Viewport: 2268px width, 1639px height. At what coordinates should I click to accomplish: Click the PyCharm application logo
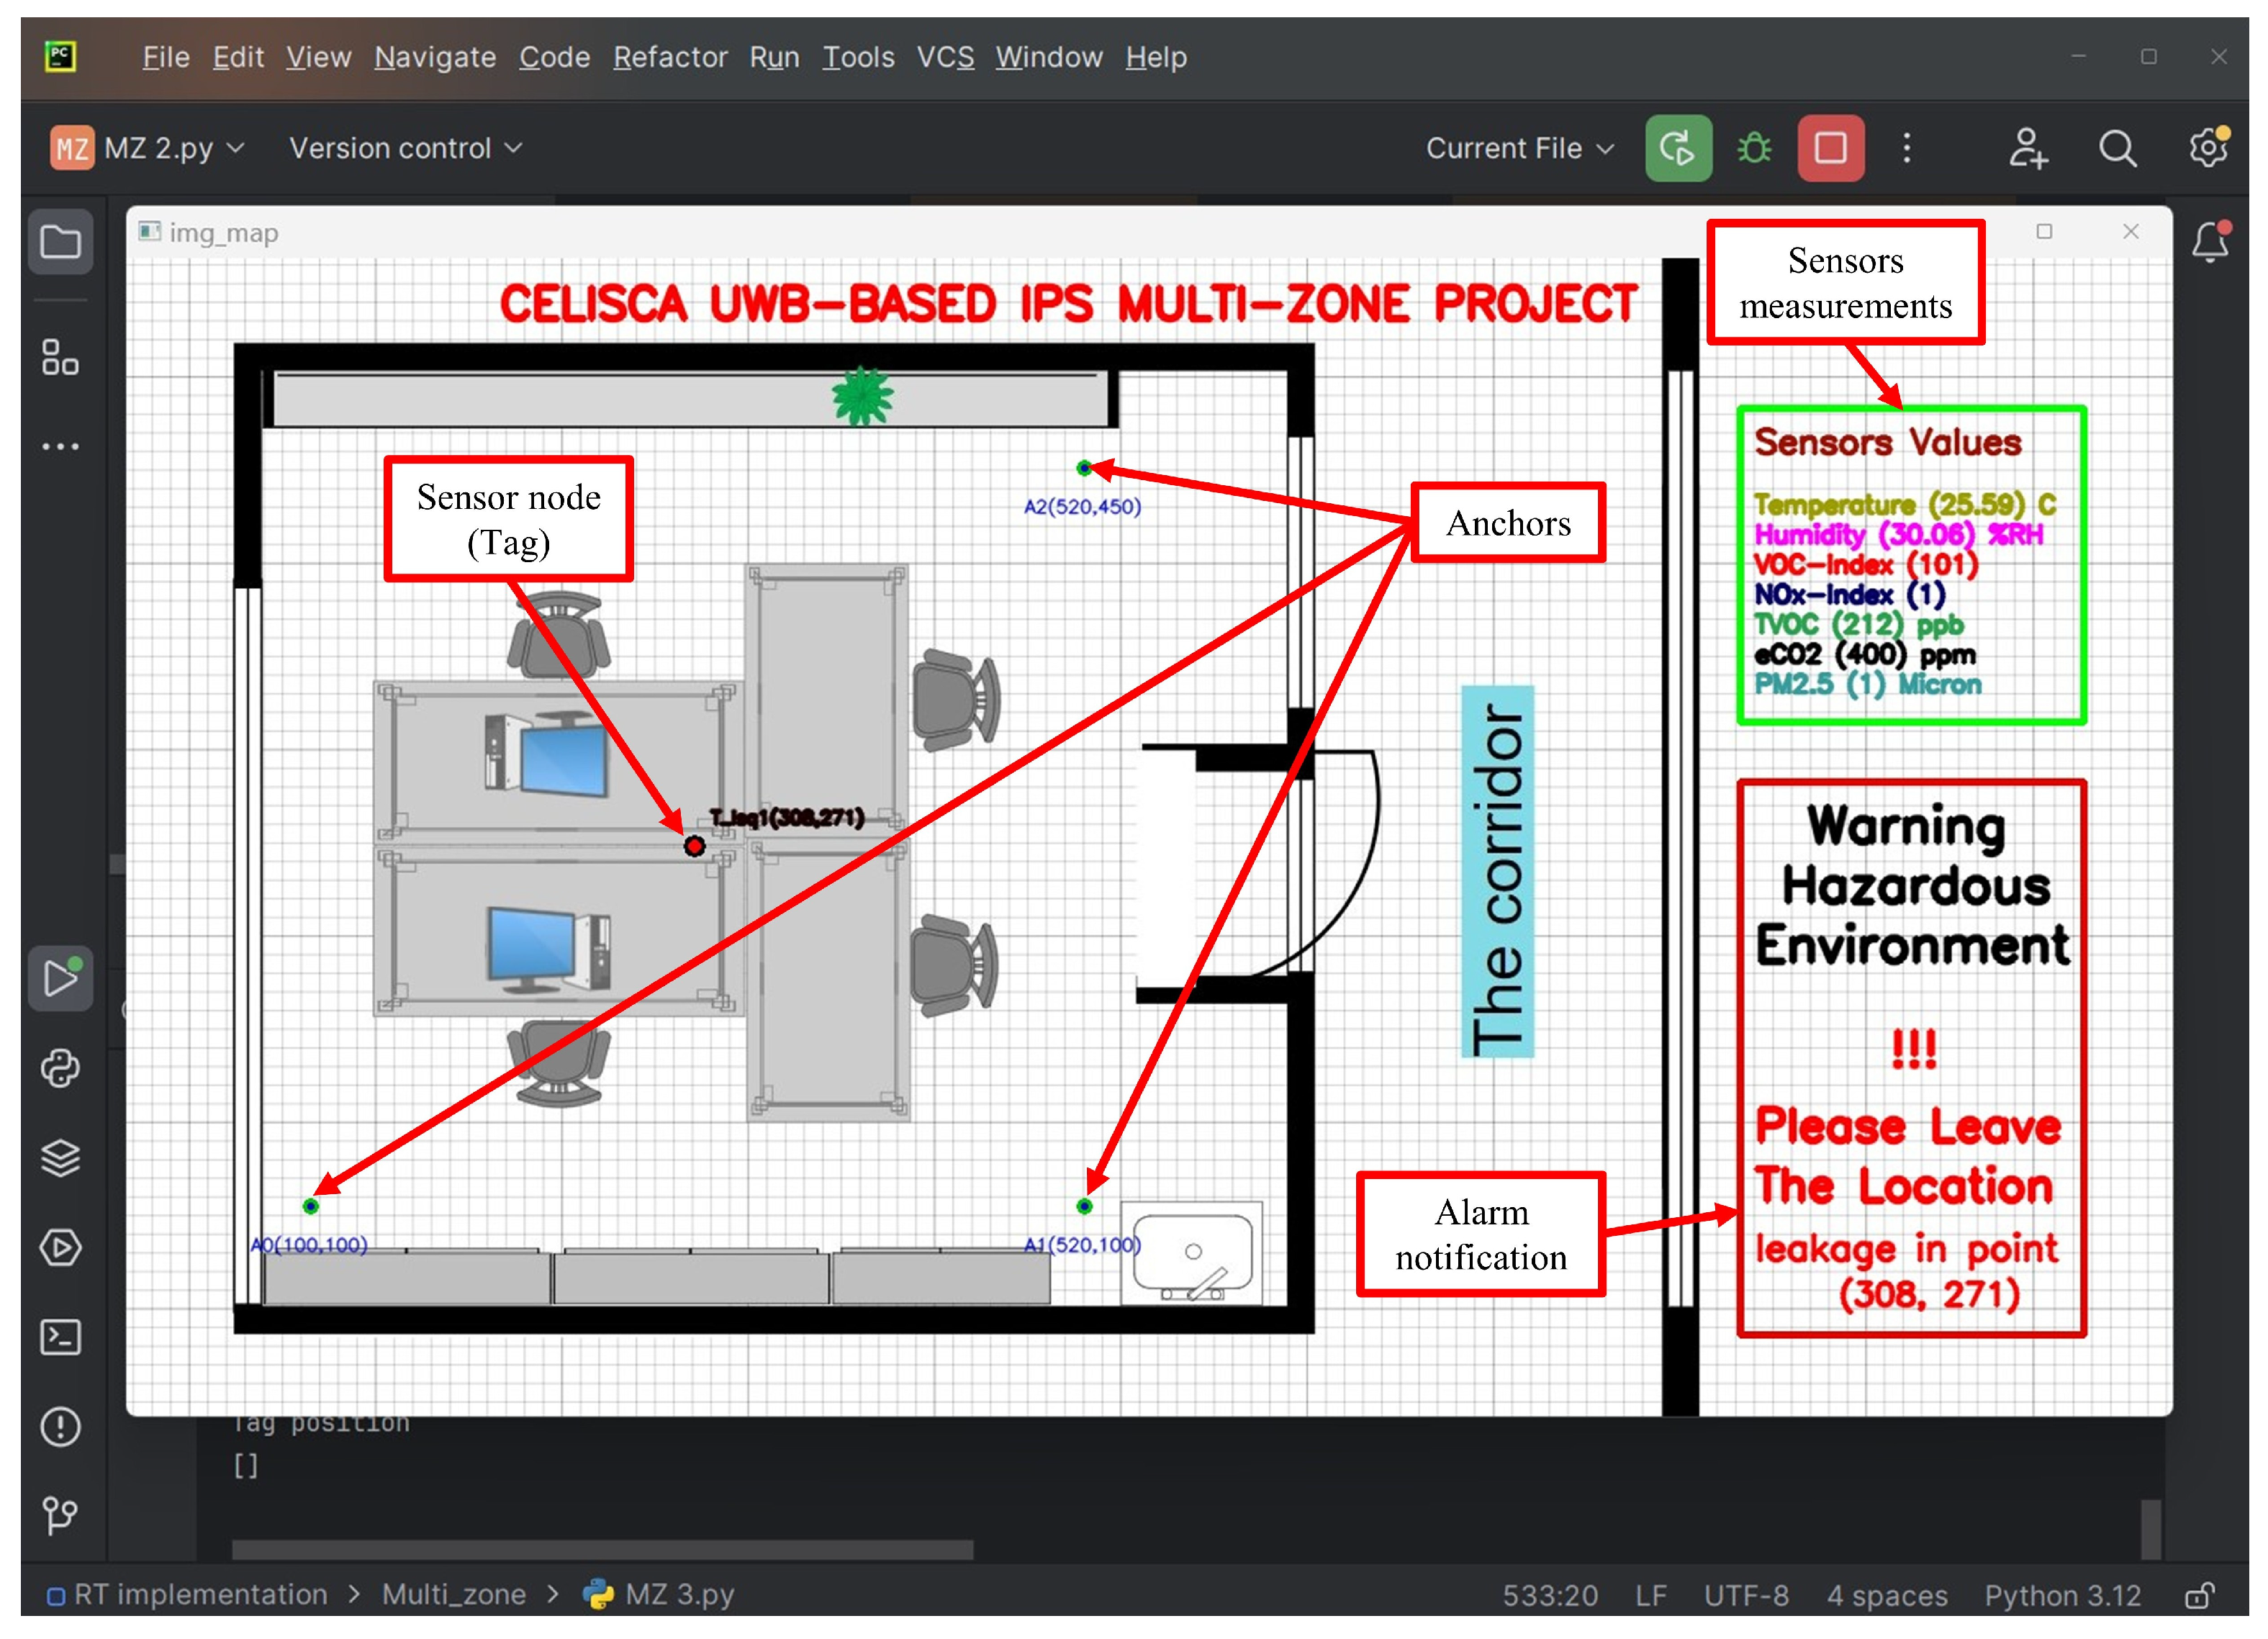click(60, 56)
